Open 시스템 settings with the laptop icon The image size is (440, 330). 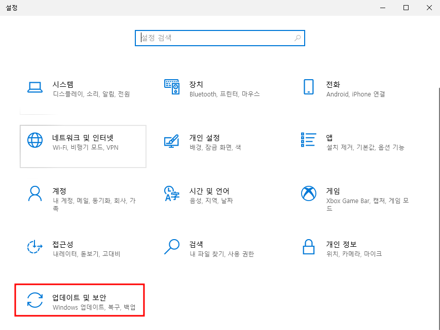pos(34,87)
